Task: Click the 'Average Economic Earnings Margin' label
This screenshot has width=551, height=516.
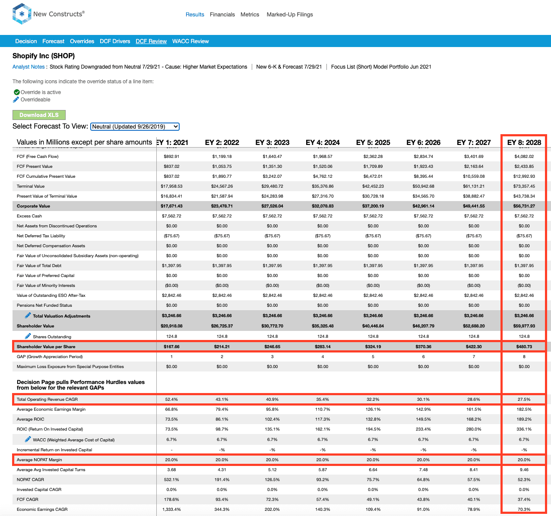Action: point(51,409)
